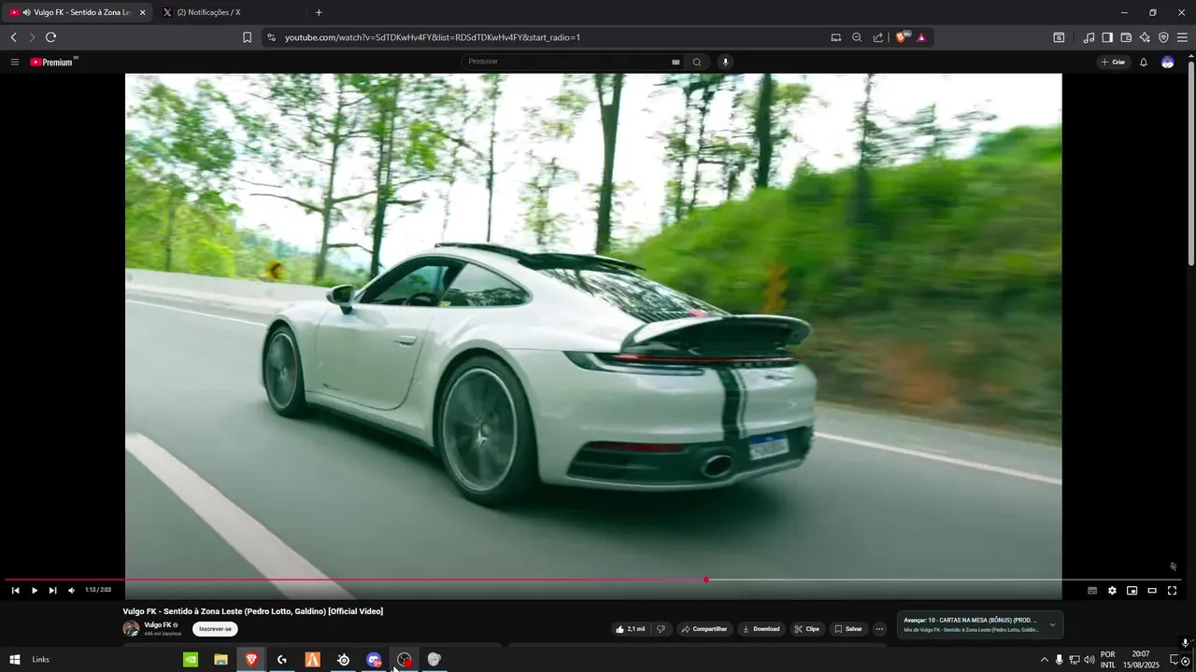
Task: Open the Brave music playlist icon
Action: point(1089,37)
